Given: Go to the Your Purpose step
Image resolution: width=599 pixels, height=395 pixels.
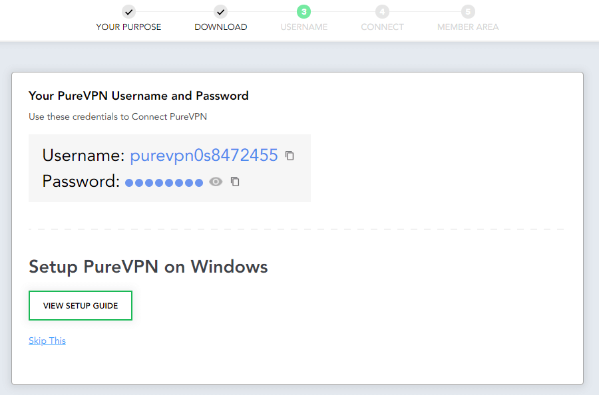Looking at the screenshot, I should point(128,27).
